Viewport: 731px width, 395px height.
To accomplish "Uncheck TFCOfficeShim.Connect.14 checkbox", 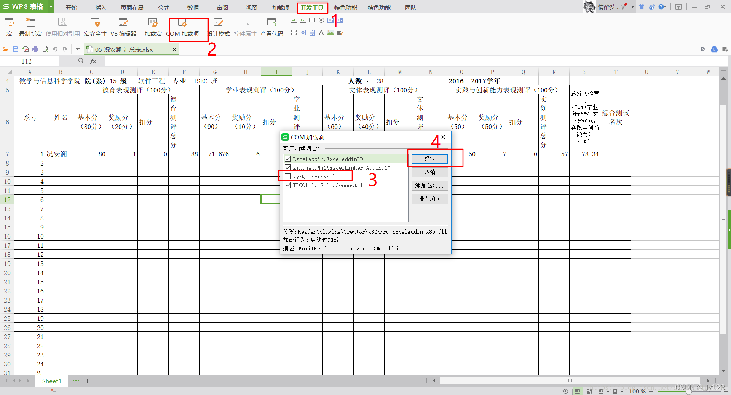I will point(288,185).
